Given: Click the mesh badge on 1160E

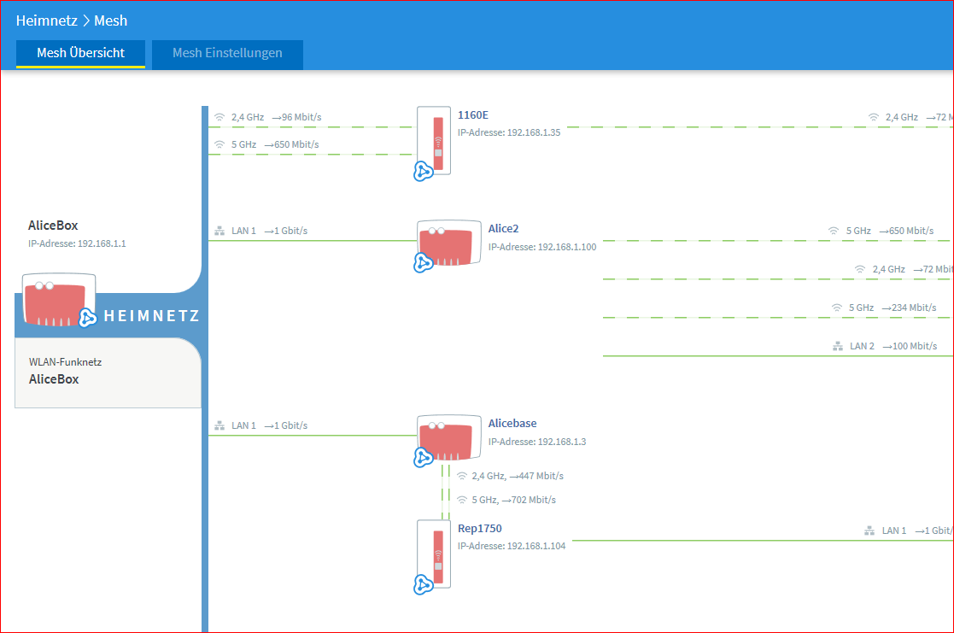Looking at the screenshot, I should [x=423, y=171].
